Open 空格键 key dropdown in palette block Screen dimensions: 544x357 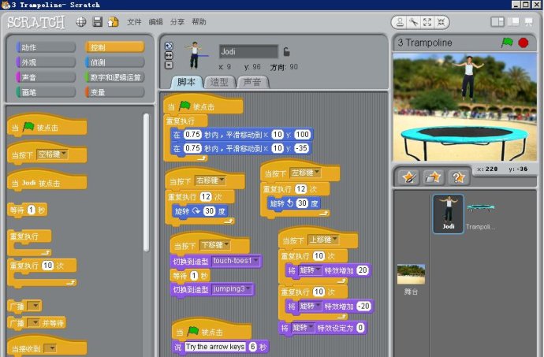[52, 154]
